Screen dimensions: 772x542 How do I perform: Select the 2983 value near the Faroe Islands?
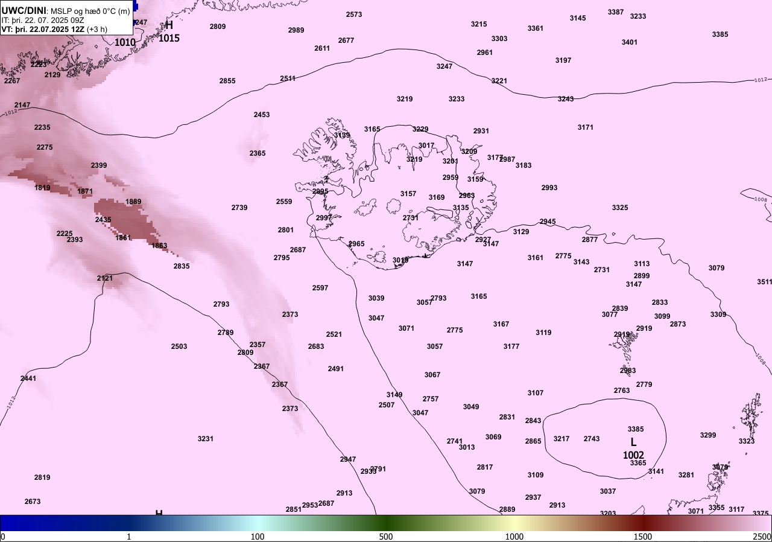point(628,371)
